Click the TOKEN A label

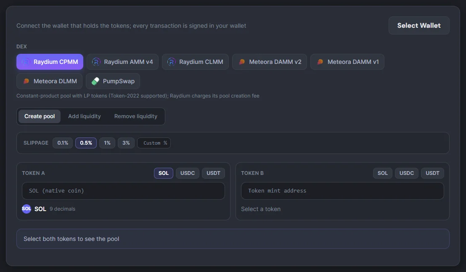click(x=33, y=173)
